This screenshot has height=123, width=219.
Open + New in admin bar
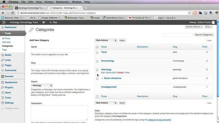(53, 22)
